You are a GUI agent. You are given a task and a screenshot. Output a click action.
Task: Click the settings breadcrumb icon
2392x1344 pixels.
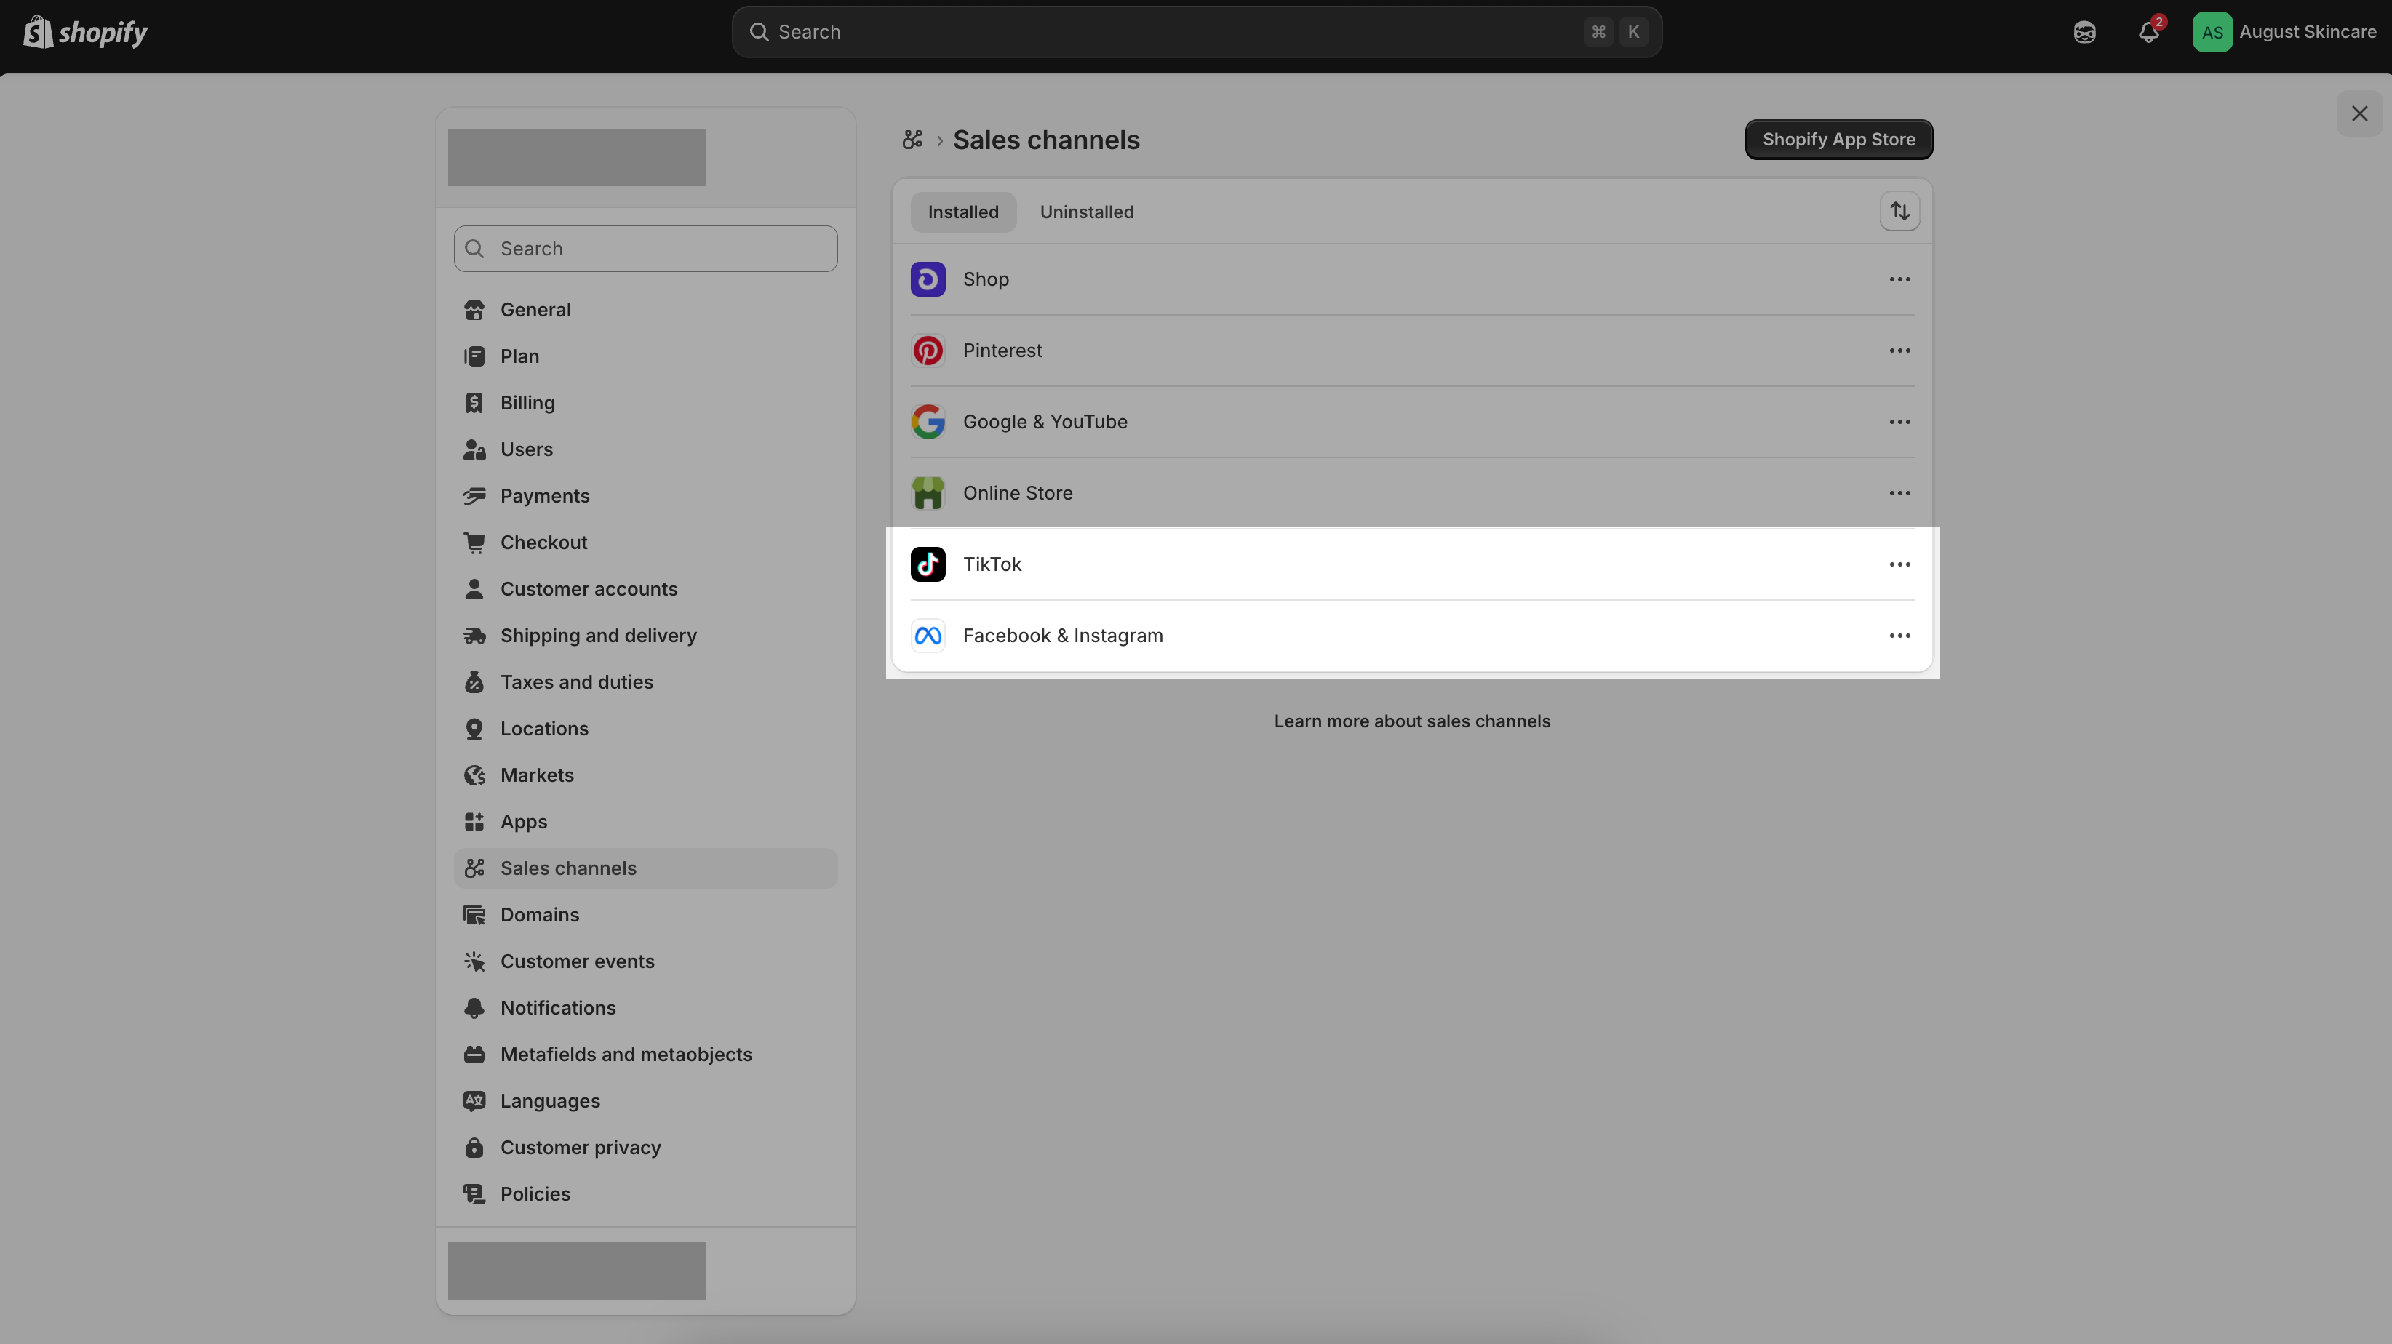tap(912, 139)
